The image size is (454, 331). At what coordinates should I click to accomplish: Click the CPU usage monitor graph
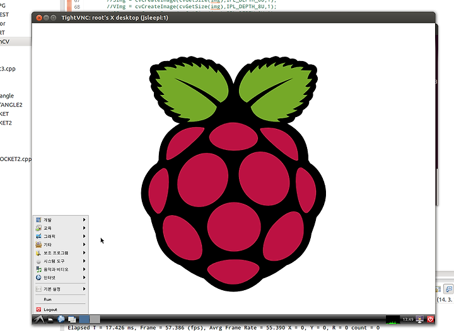[x=393, y=320]
